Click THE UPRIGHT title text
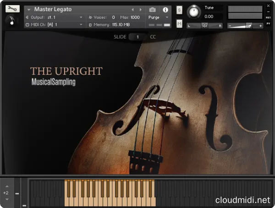This screenshot has width=275, height=208. (66, 71)
